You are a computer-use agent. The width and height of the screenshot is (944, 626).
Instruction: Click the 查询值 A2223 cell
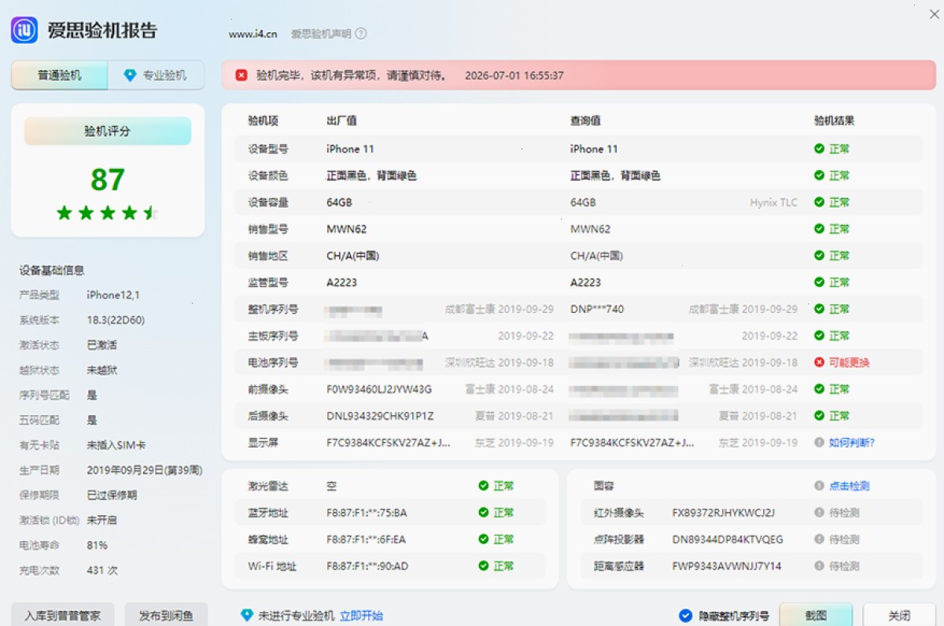tap(585, 282)
